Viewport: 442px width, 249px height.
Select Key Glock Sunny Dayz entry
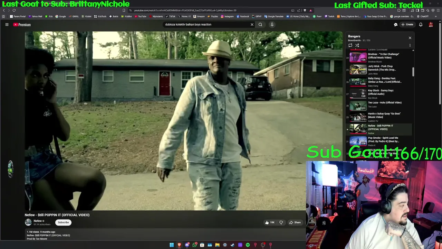(379, 94)
